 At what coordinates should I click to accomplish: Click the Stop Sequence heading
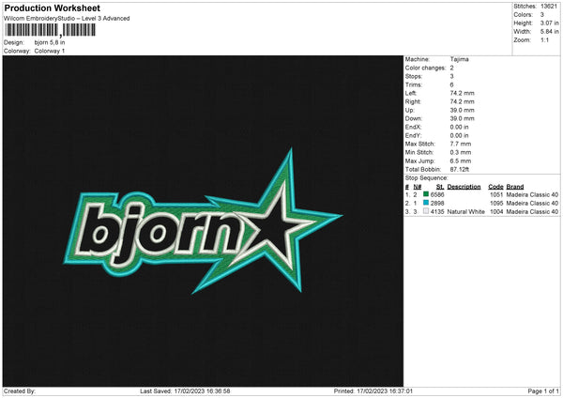point(425,176)
